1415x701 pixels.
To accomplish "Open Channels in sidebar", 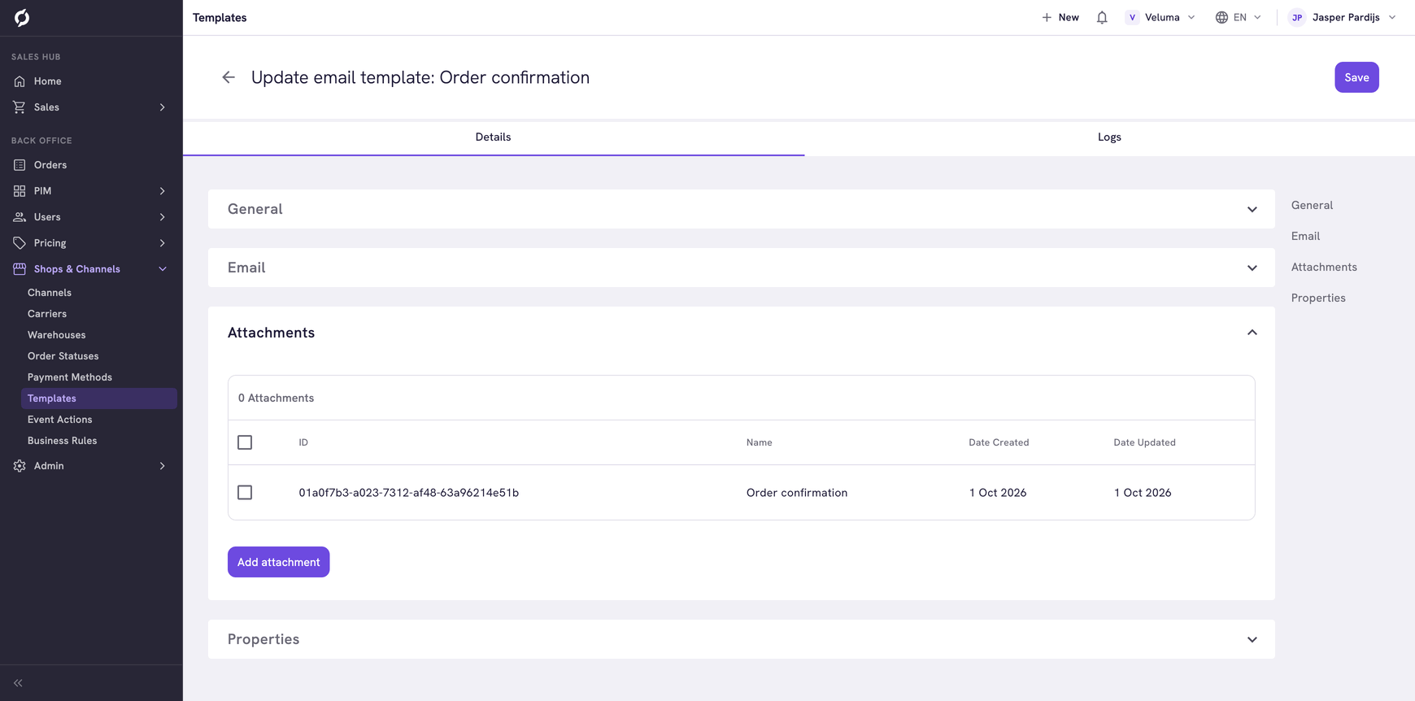I will click(50, 293).
